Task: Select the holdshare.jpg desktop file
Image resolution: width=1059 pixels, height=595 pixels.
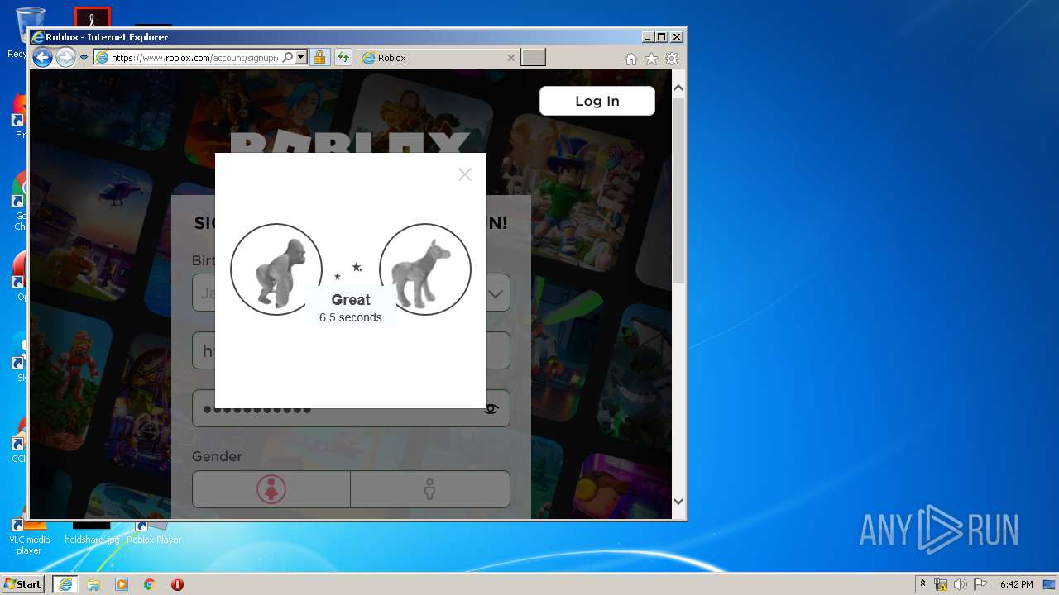Action: click(x=92, y=533)
